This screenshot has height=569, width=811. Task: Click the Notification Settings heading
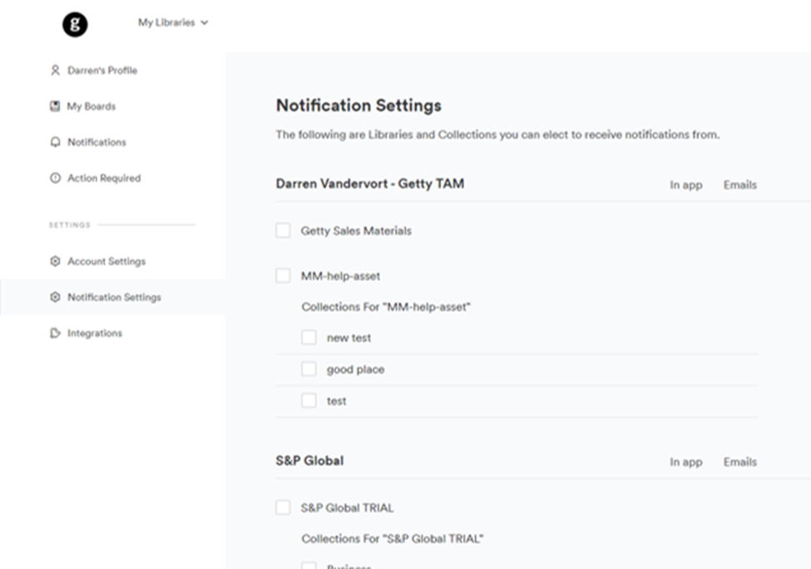click(359, 105)
